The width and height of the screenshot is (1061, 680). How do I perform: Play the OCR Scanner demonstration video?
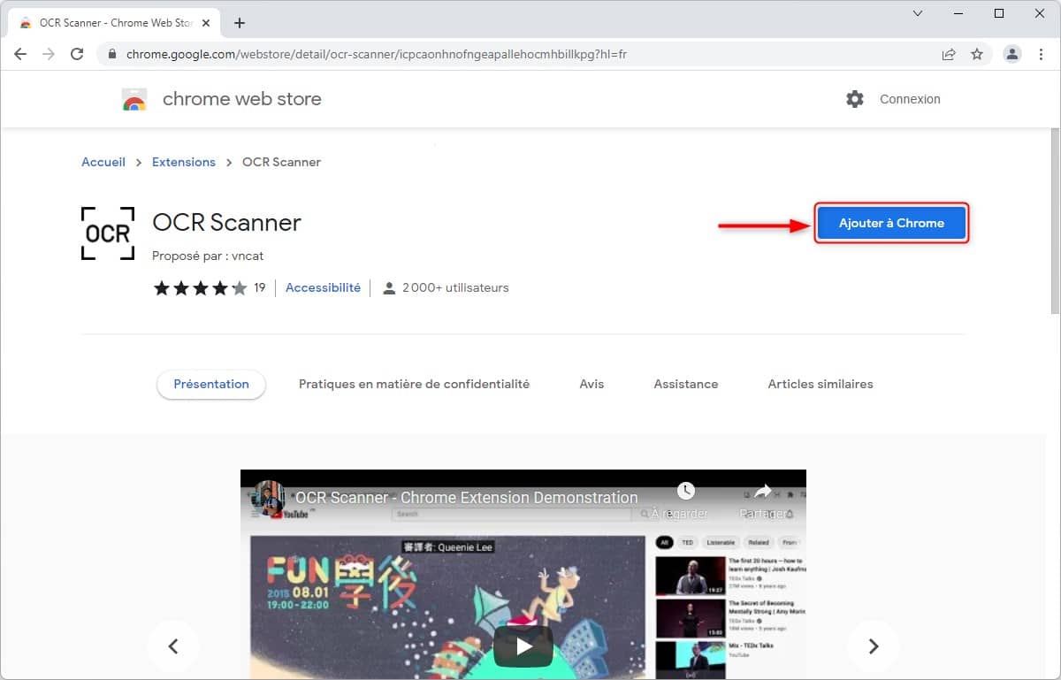tap(523, 646)
